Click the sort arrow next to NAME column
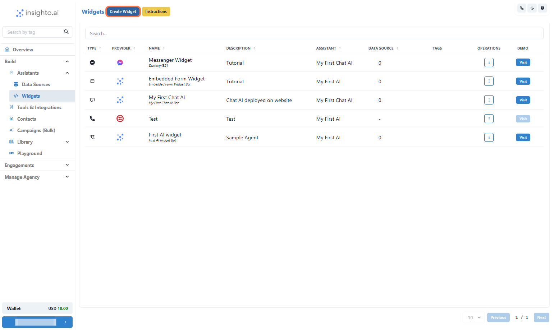 [164, 48]
